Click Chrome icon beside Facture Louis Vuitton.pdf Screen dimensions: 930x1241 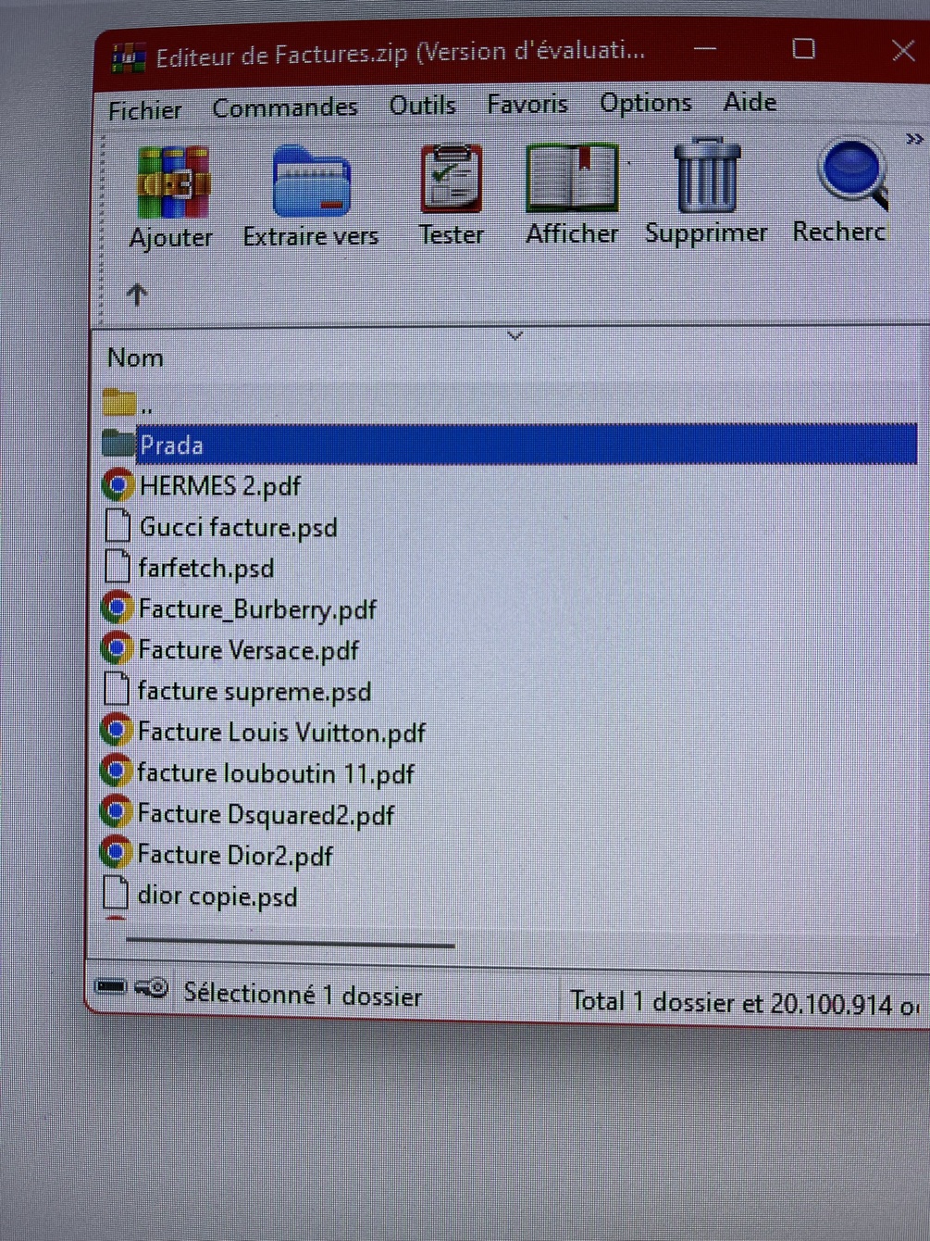coord(116,731)
